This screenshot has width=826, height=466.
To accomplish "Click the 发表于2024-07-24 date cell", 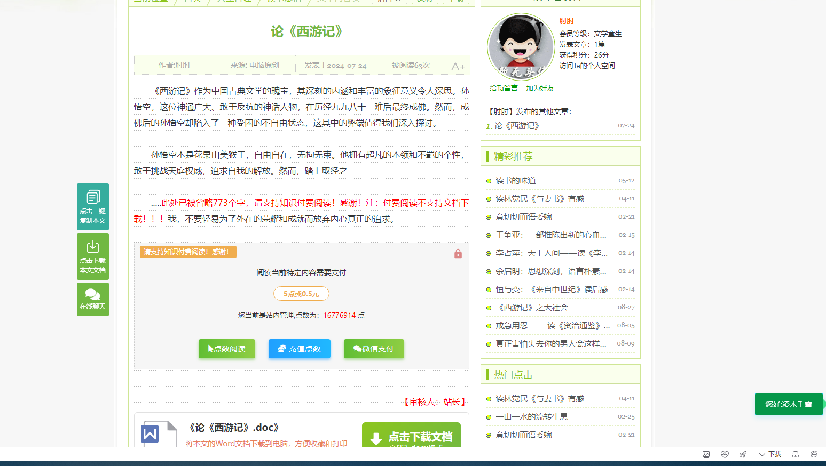I will click(335, 65).
